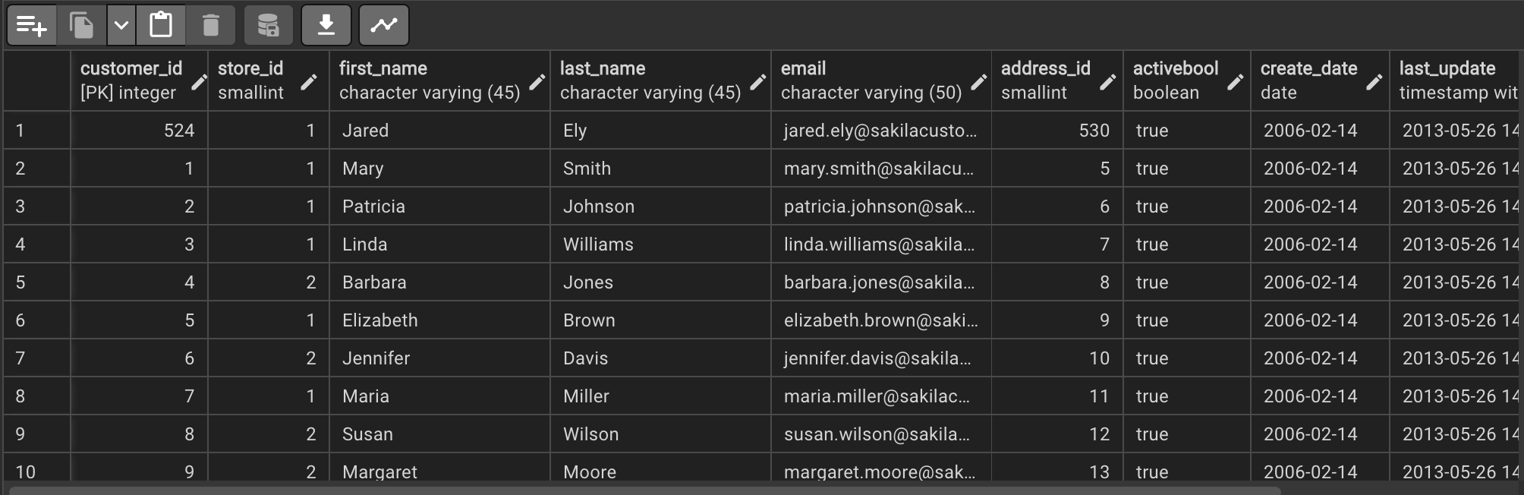Click the email cell barbara.jones@sakila…

click(881, 282)
